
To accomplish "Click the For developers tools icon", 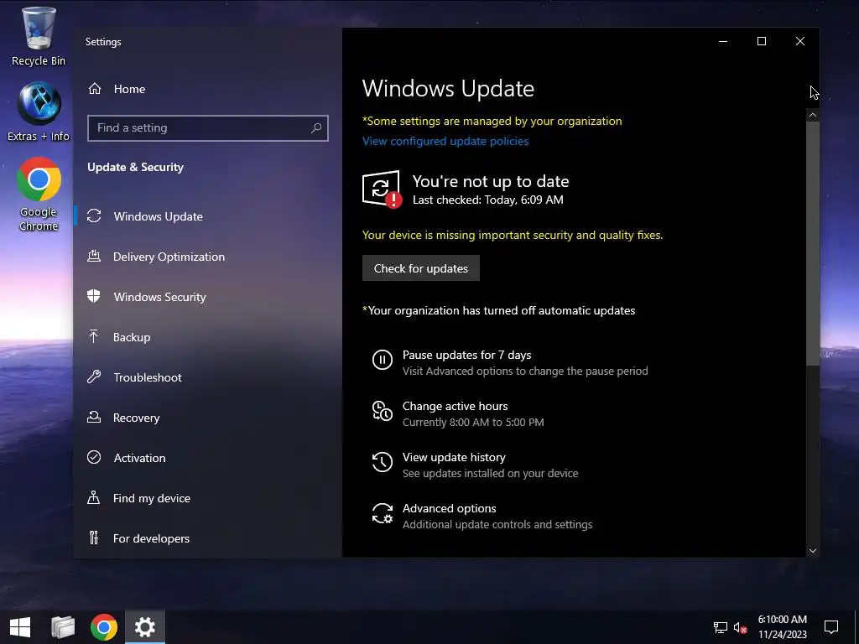I will (94, 538).
